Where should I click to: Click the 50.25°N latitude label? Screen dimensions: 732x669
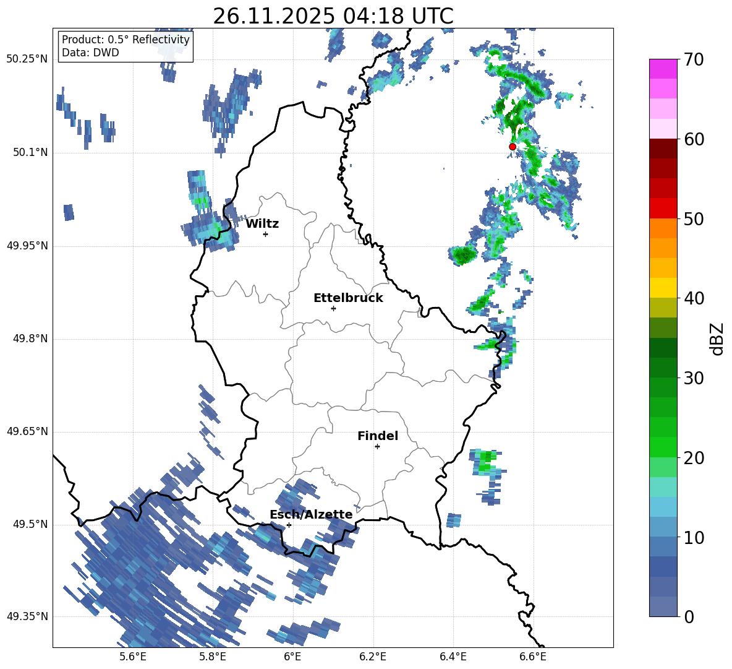click(x=27, y=59)
